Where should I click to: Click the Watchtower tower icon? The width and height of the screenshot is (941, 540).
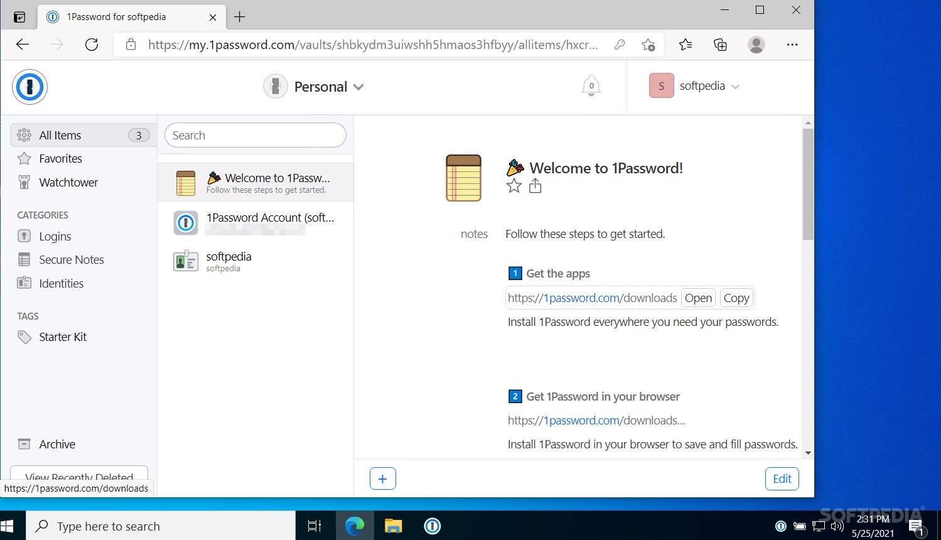coord(24,183)
